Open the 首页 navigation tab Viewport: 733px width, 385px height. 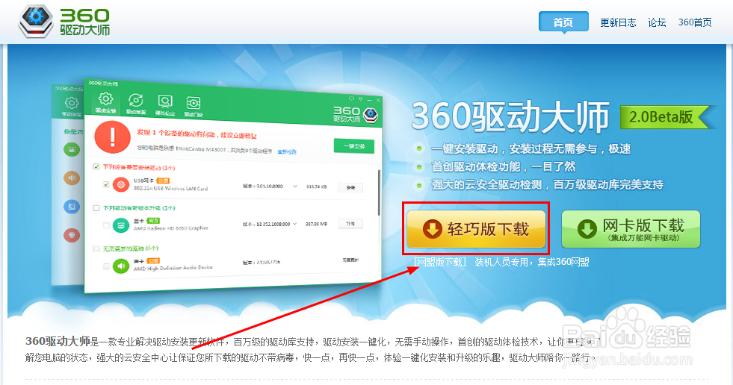(563, 22)
